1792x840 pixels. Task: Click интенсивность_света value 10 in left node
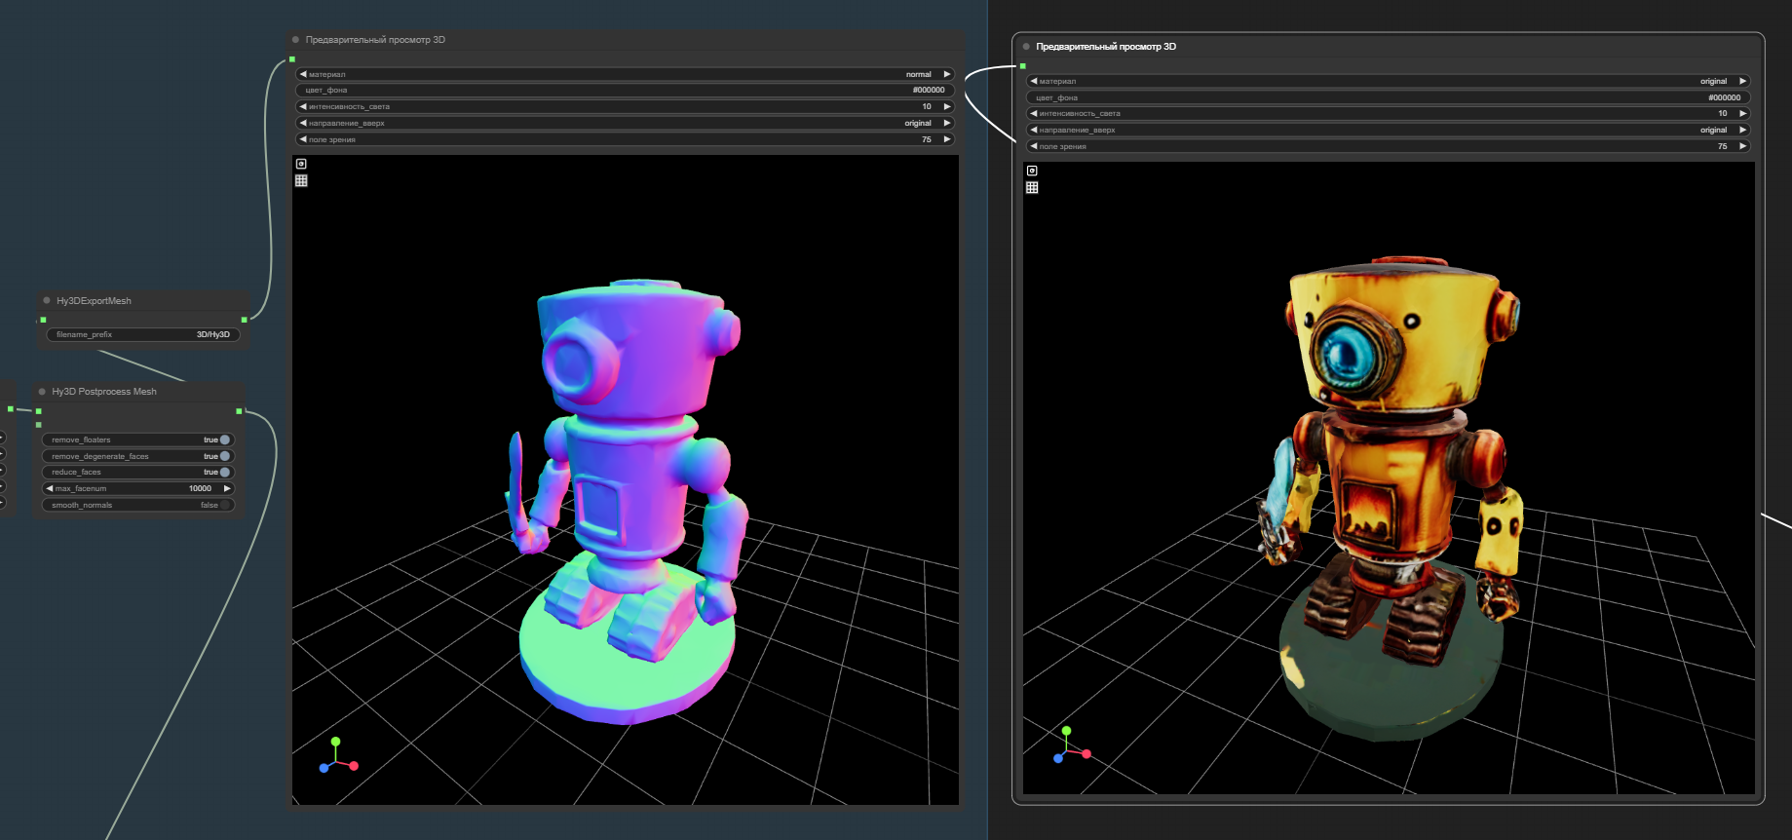(927, 106)
